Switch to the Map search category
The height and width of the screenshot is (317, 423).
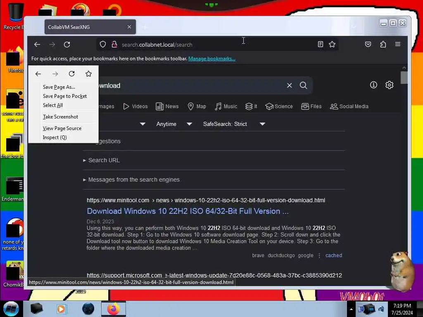pyautogui.click(x=197, y=106)
